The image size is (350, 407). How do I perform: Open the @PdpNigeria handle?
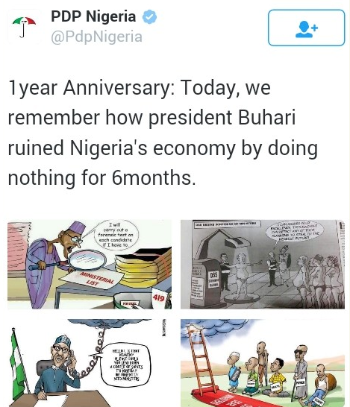pyautogui.click(x=96, y=37)
